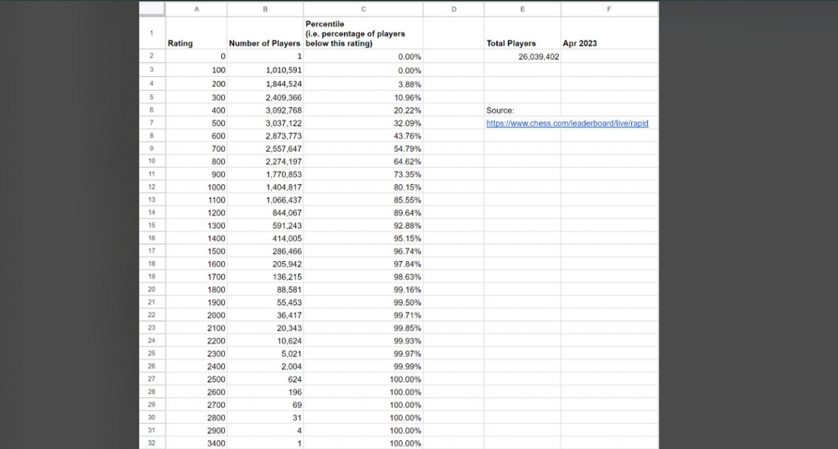This screenshot has width=838, height=449.
Task: Select the cell containing rating 1500
Action: [196, 251]
